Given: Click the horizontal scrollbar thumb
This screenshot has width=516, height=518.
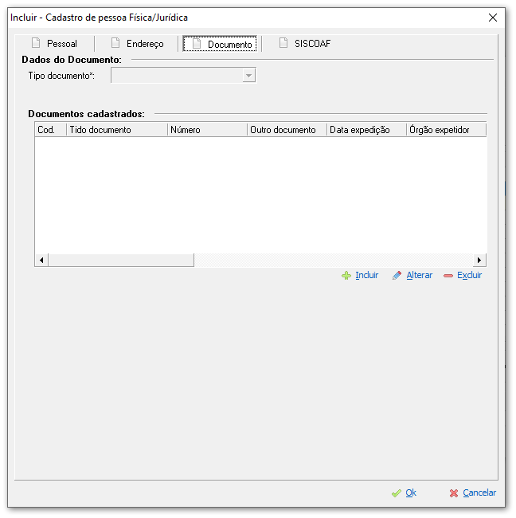Looking at the screenshot, I should [121, 261].
